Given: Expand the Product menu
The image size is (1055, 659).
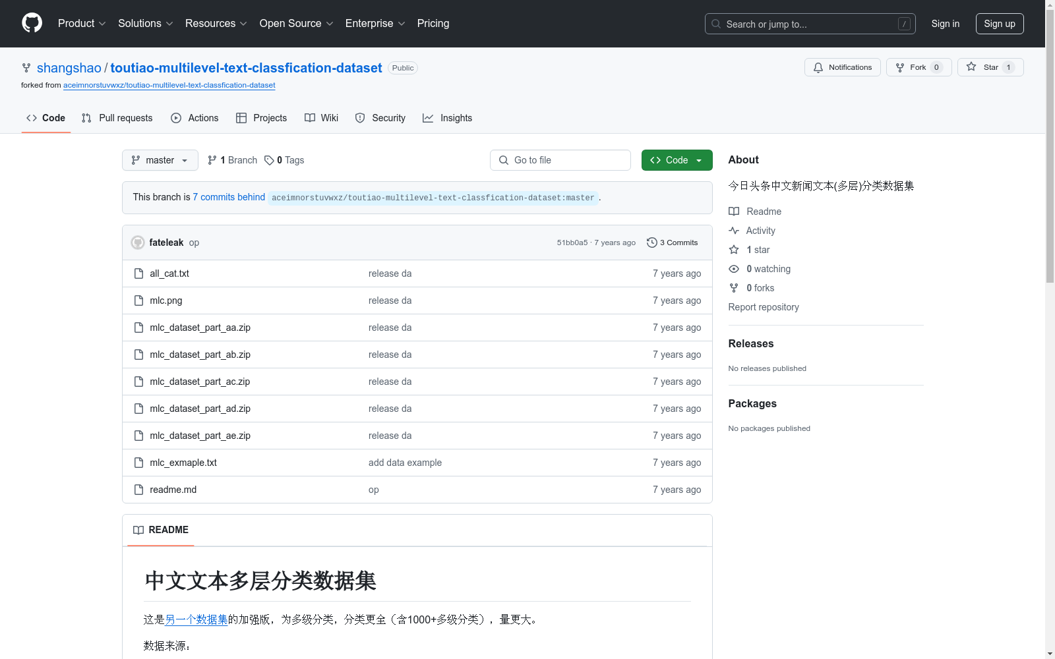Looking at the screenshot, I should (x=82, y=24).
